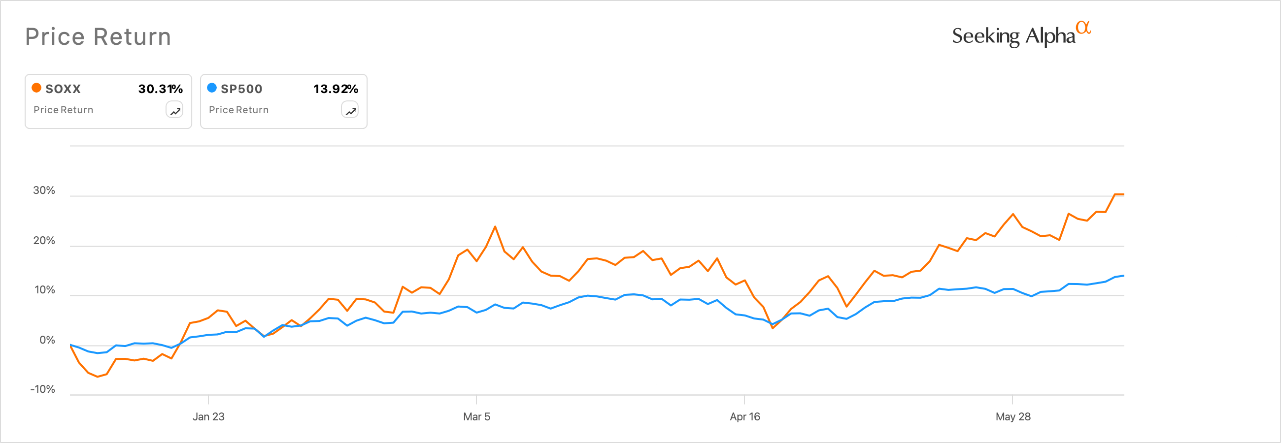Click the 30% y-axis label
This screenshot has height=443, width=1281.
pos(45,190)
